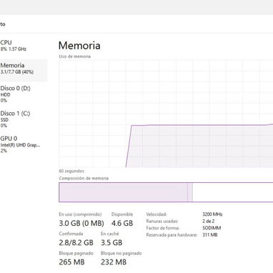Click the 'Uso de memoria' label
273x273 pixels.
[75, 56]
